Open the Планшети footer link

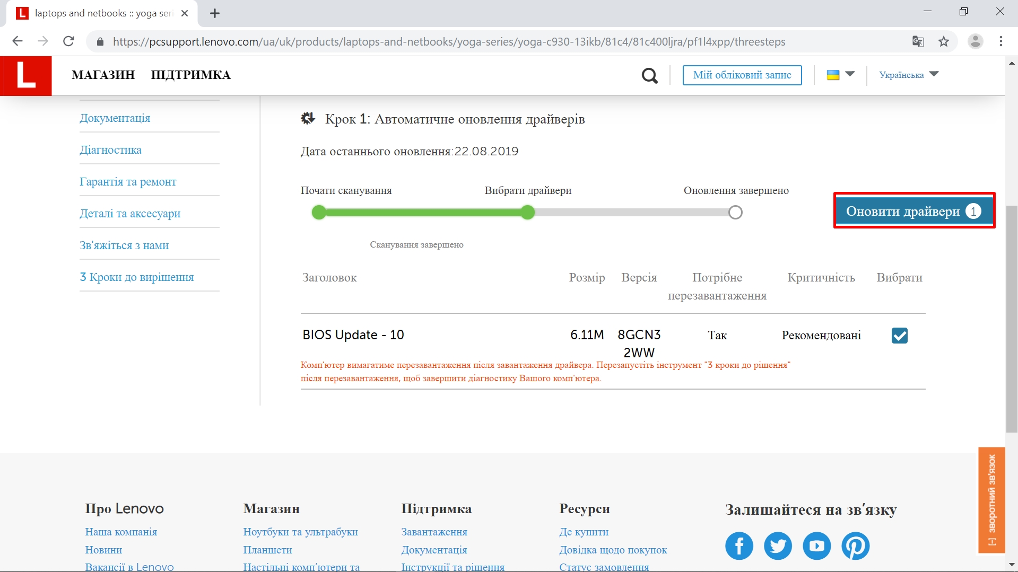tap(267, 550)
